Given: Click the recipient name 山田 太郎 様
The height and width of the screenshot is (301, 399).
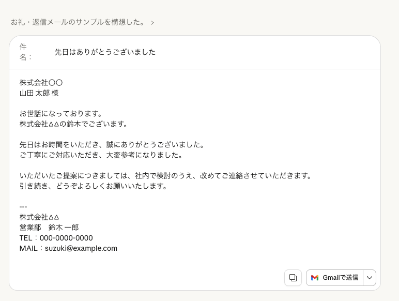Looking at the screenshot, I should [39, 93].
